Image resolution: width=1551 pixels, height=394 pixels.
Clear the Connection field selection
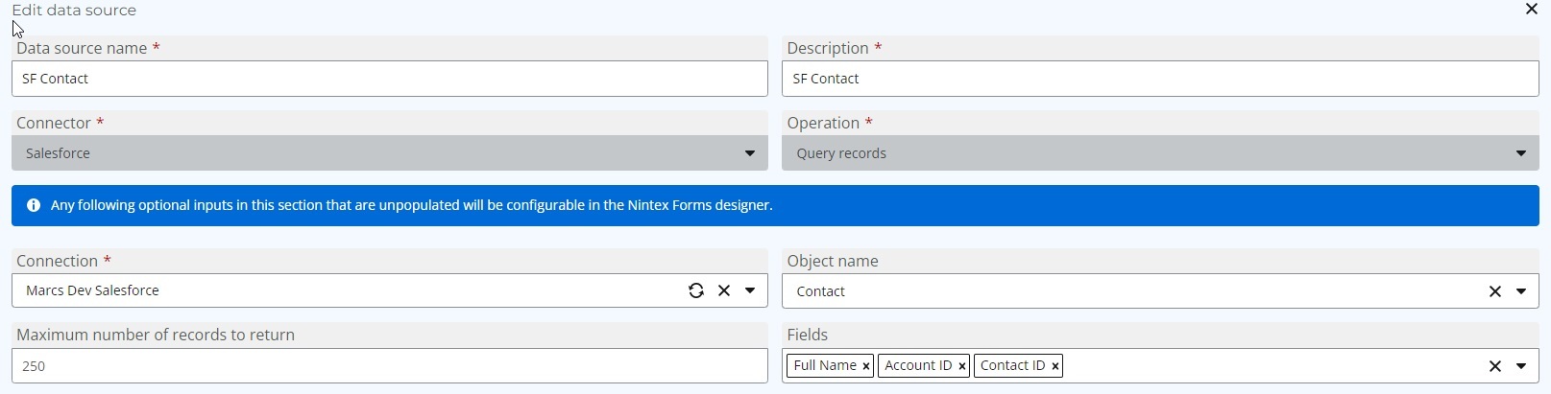724,290
